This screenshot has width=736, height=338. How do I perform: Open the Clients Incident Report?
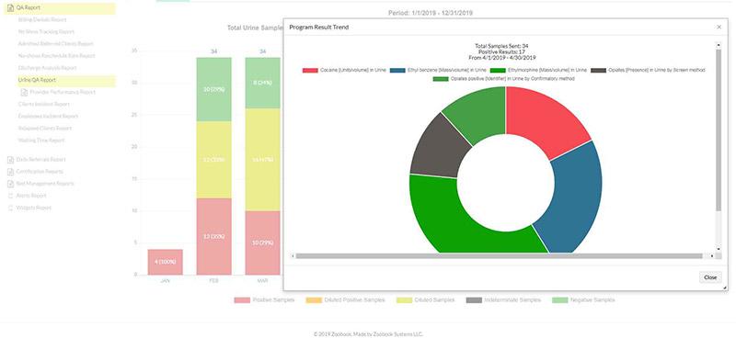[x=43, y=104]
